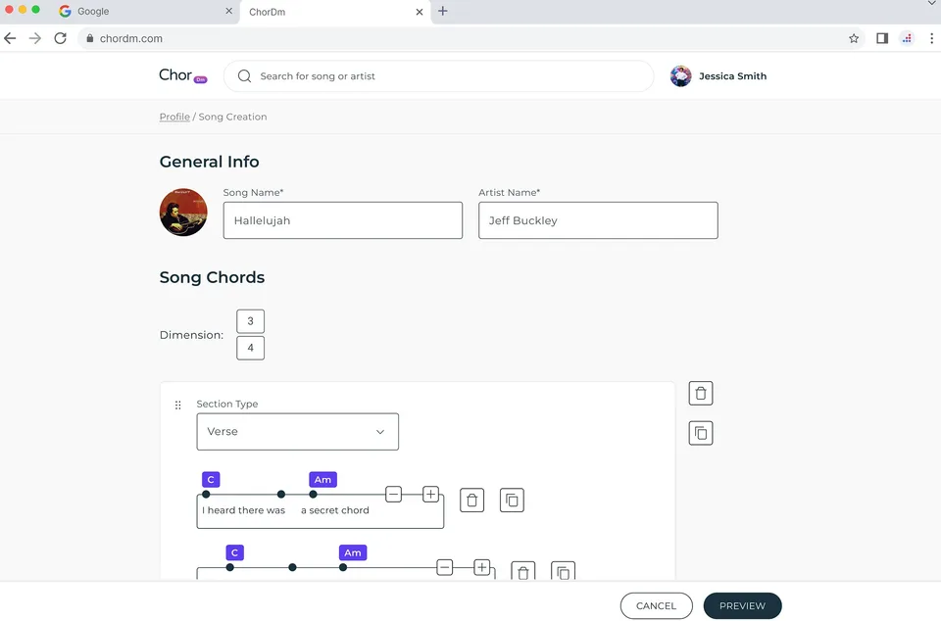Click Jessica Smith's avatar picture
Screen dimensions: 941x621
click(x=680, y=76)
